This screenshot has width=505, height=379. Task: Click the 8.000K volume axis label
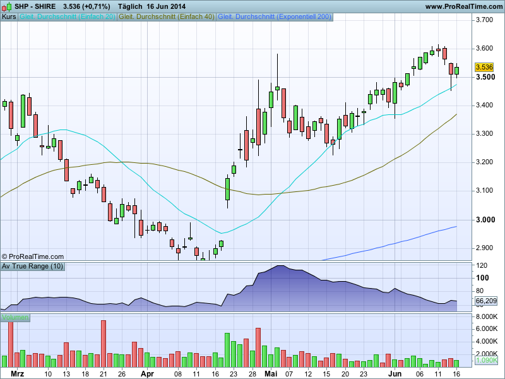tap(487, 317)
